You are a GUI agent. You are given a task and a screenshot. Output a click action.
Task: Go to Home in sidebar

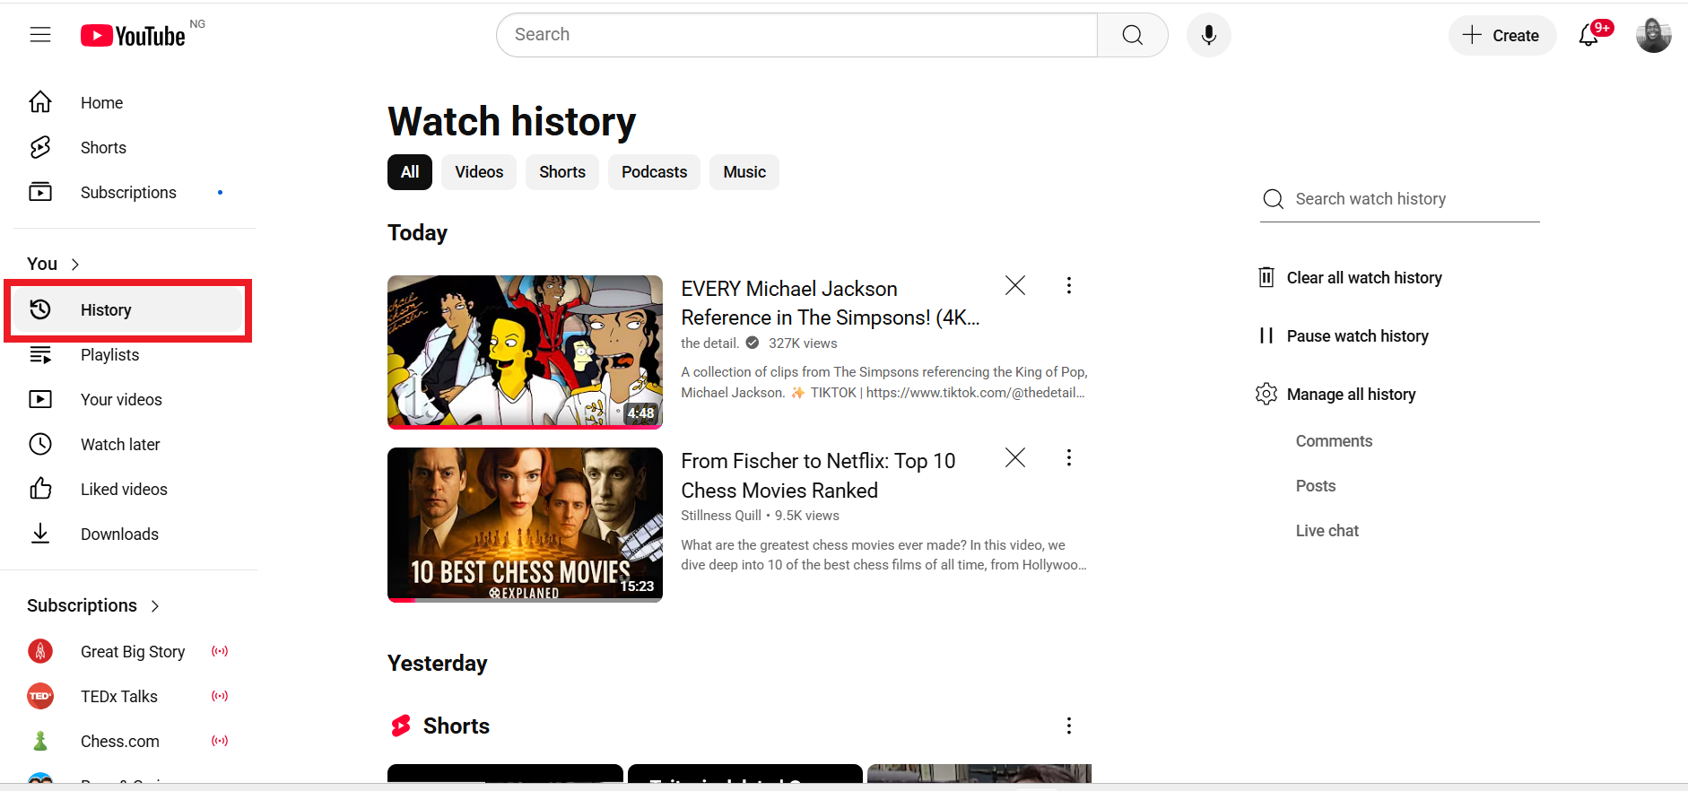click(x=127, y=103)
